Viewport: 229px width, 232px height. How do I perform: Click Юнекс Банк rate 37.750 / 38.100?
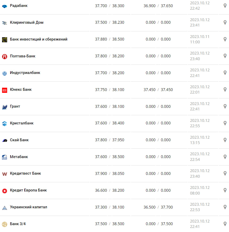[x=110, y=90]
